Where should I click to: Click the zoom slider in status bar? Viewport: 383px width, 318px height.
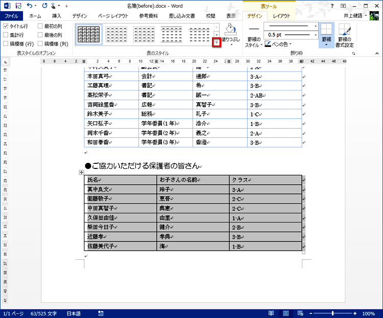332,313
